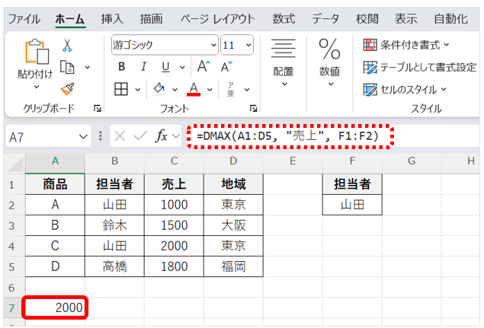
Task: Click the Insert Function fx icon
Action: (x=161, y=136)
